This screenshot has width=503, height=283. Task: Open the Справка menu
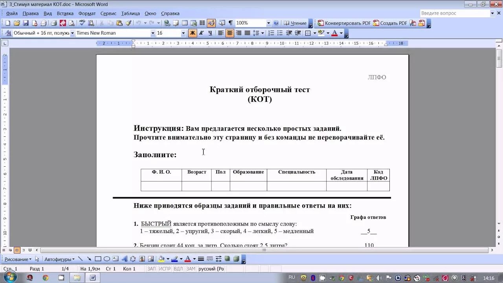[170, 13]
